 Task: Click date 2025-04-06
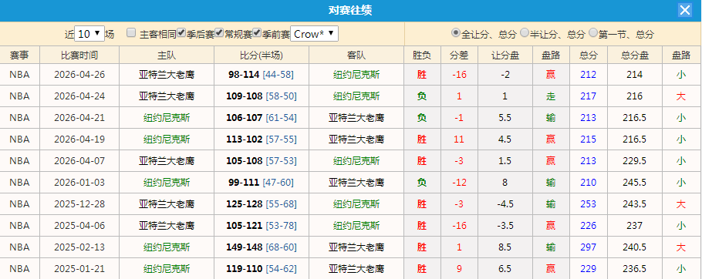(x=79, y=225)
